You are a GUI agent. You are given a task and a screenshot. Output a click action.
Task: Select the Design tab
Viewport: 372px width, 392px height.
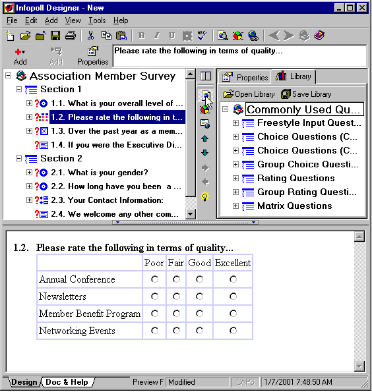24,382
